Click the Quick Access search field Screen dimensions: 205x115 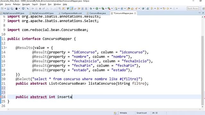[x=193, y=9]
